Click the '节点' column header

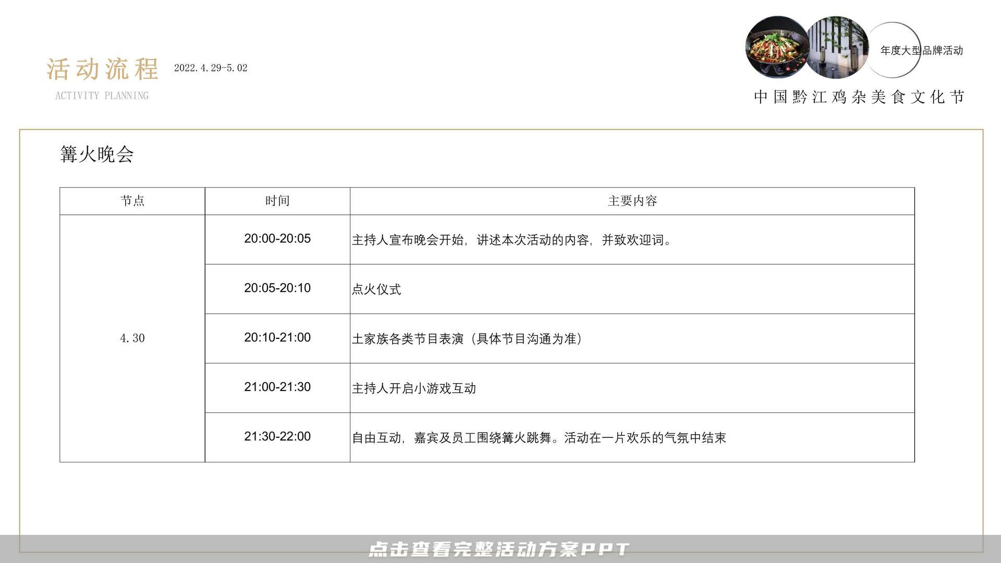pos(132,201)
